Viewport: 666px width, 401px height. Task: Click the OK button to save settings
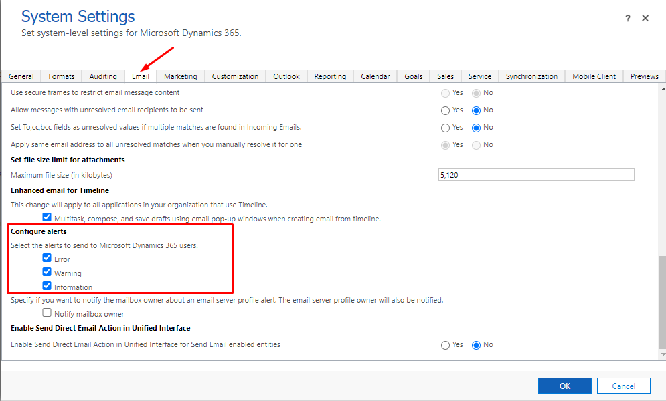tap(564, 385)
